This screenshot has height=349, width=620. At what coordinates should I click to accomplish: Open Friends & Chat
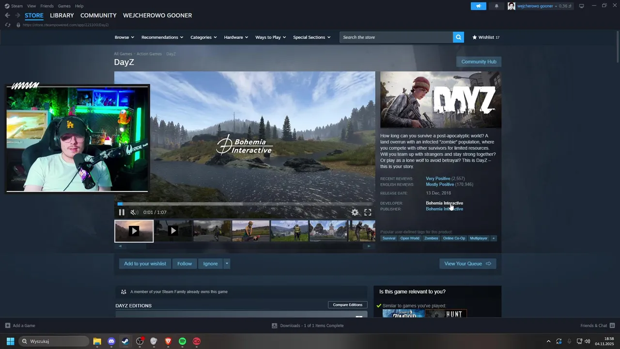tap(598, 326)
